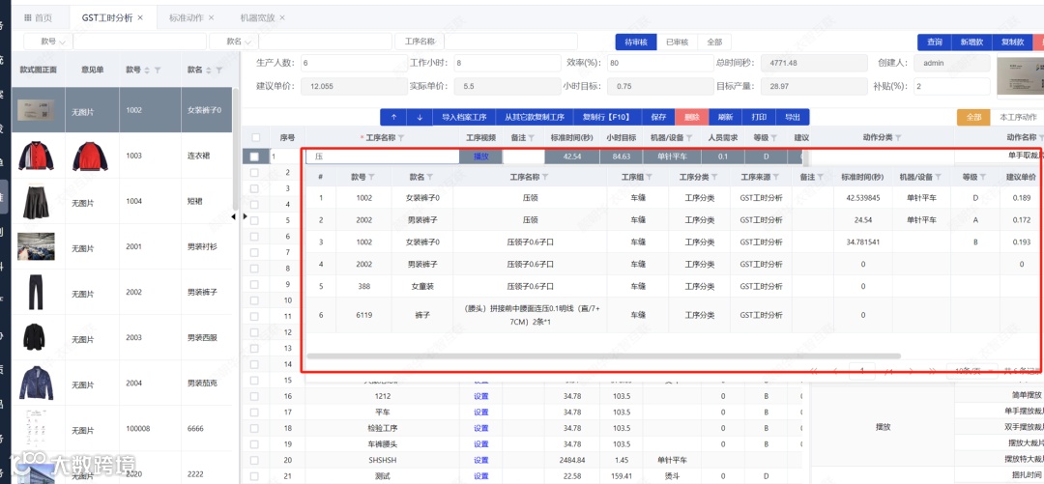This screenshot has width=1044, height=484.
Task: Click the 复制款 button
Action: (x=1012, y=42)
